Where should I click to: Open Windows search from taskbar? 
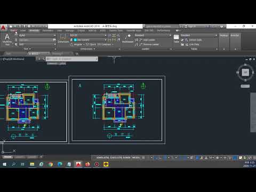click(x=13, y=164)
